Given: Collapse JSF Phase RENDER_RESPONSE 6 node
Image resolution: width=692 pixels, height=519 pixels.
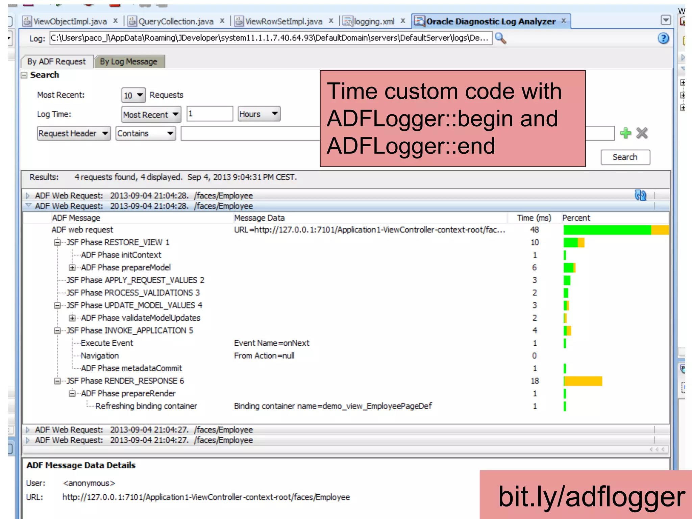Looking at the screenshot, I should click(x=57, y=381).
